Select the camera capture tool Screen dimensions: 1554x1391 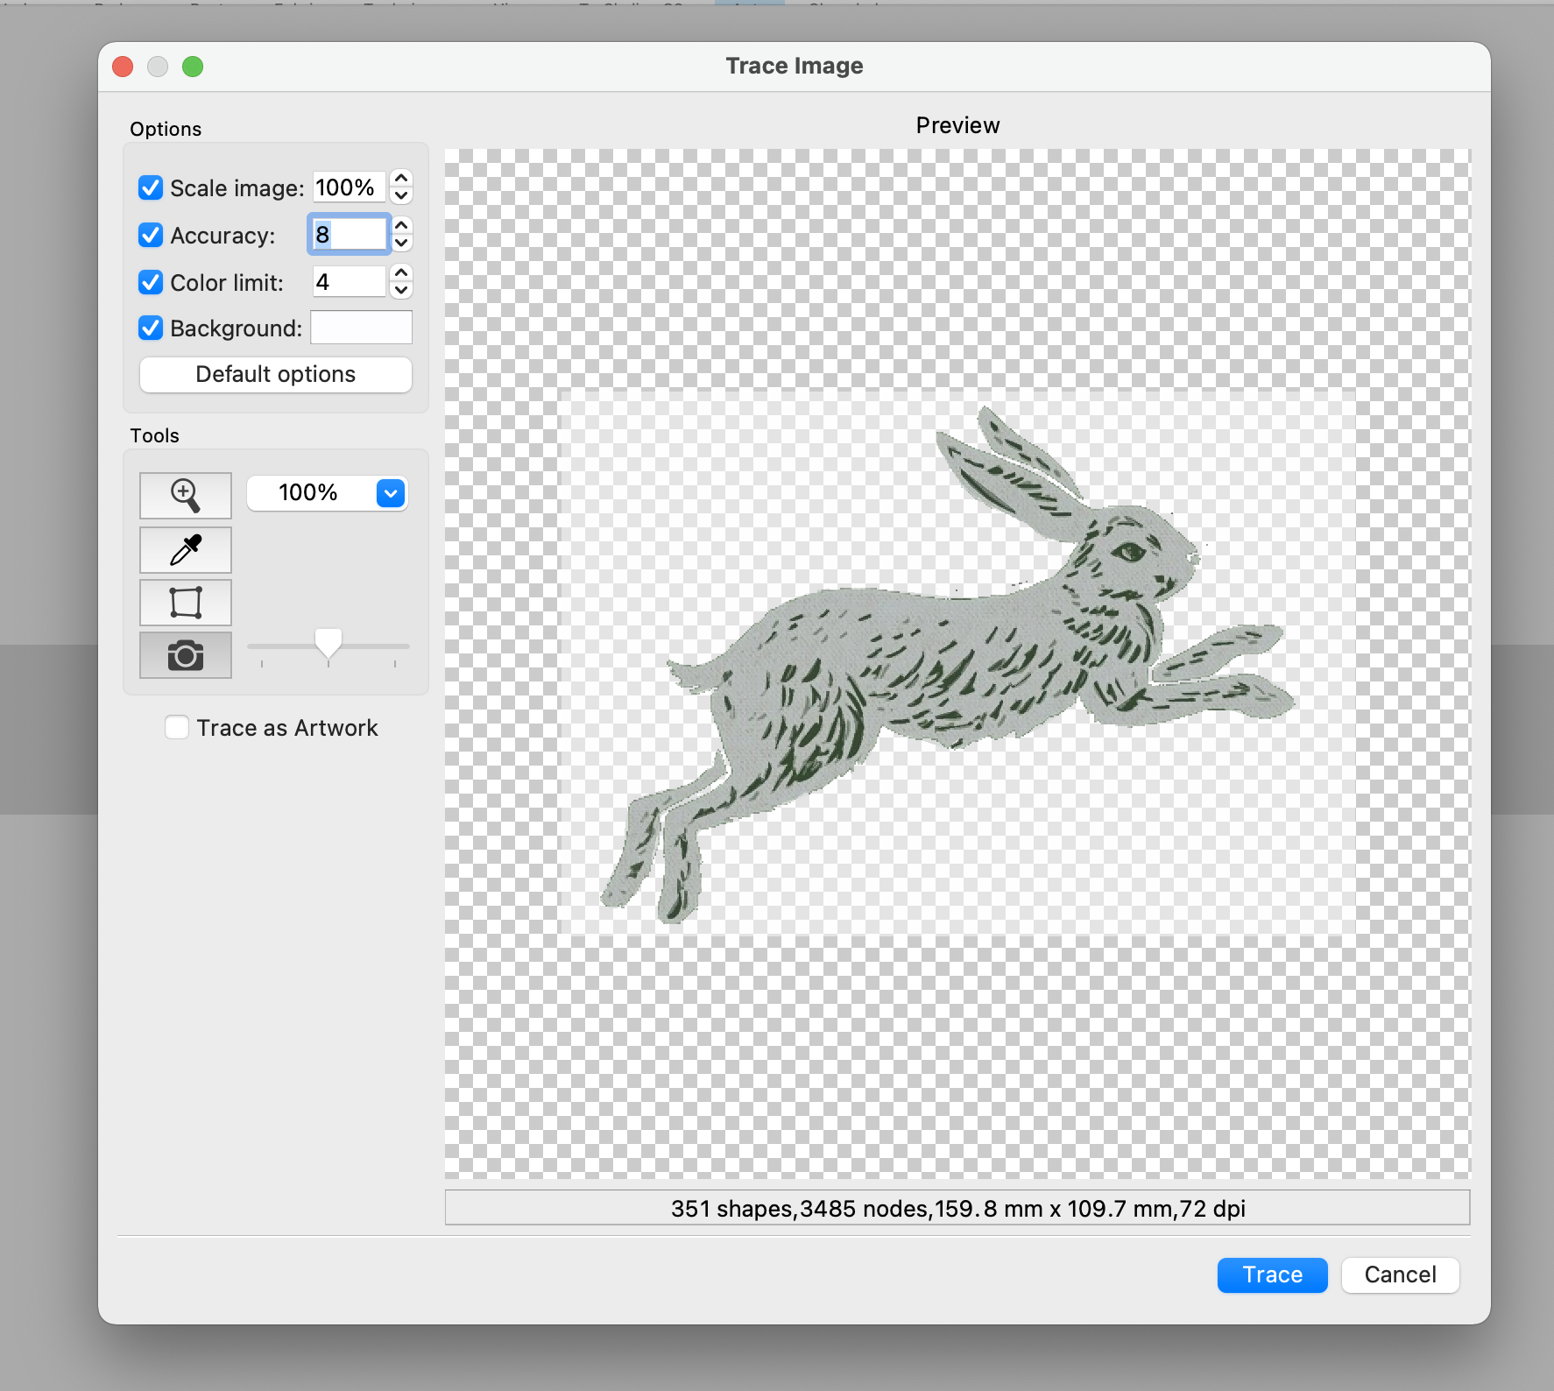185,654
